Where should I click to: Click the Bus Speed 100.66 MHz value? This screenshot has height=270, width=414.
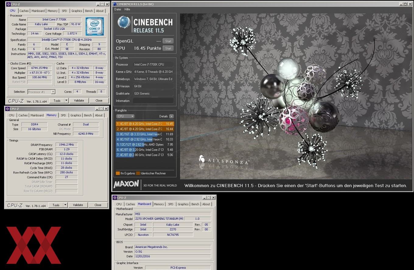point(40,77)
